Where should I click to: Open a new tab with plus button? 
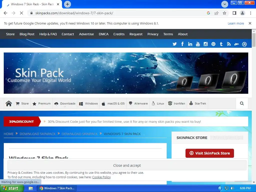67,4
